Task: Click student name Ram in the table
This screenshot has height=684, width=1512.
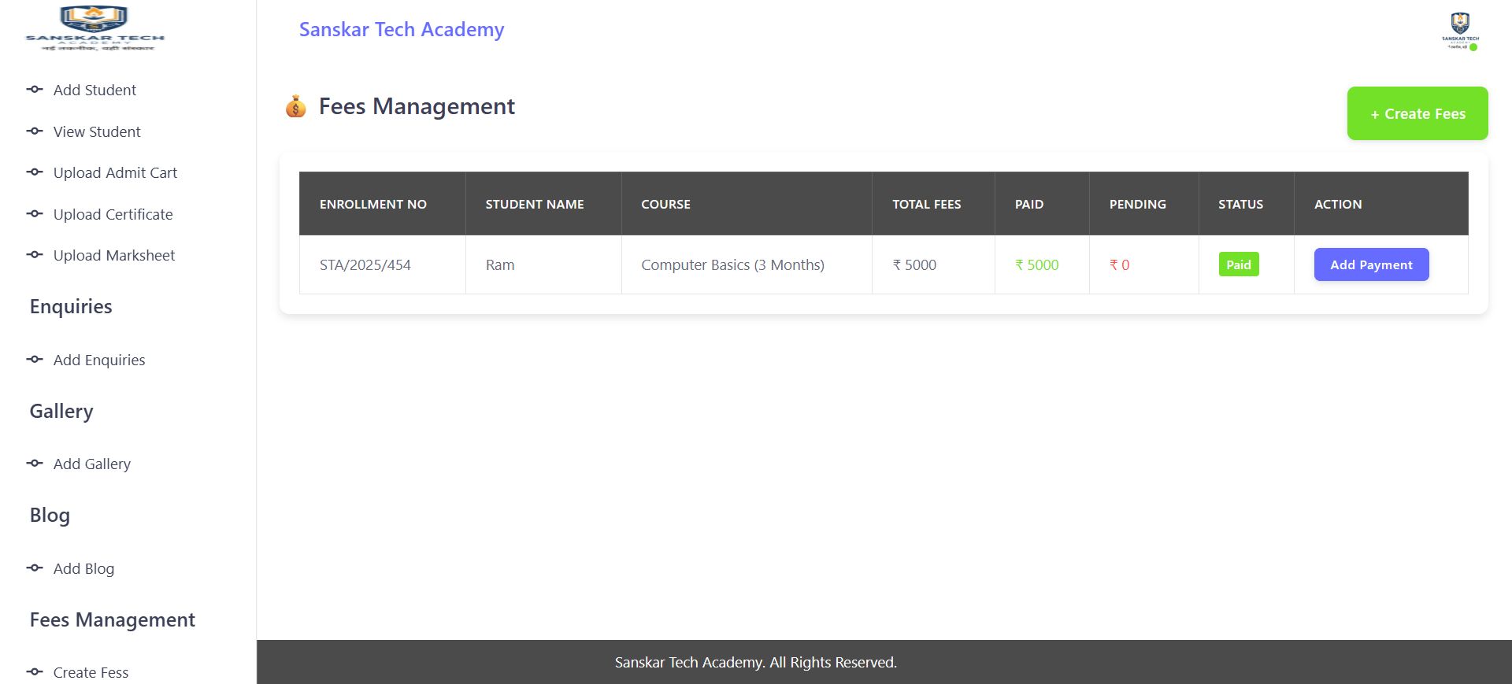Action: tap(500, 265)
